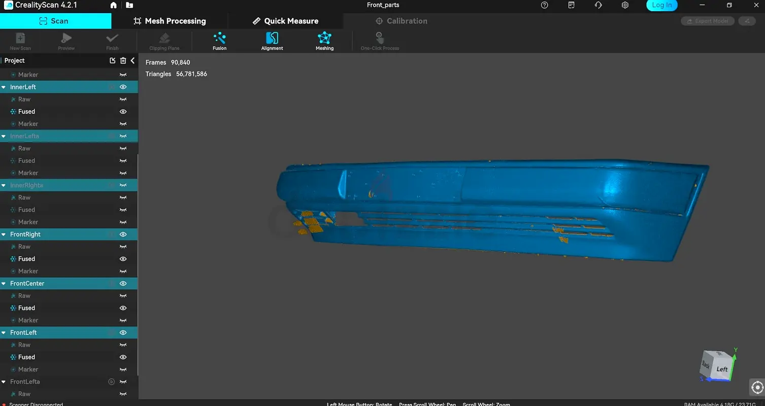Click the project export icon beside Project
765x406 pixels.
coord(113,60)
